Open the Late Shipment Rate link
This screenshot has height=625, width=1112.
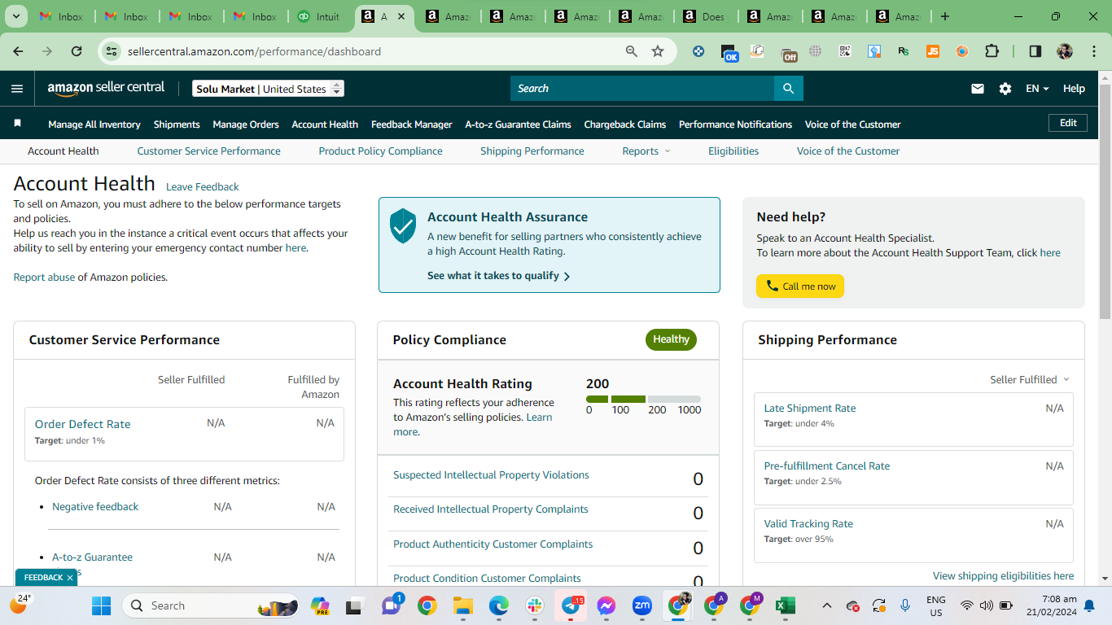pos(810,409)
